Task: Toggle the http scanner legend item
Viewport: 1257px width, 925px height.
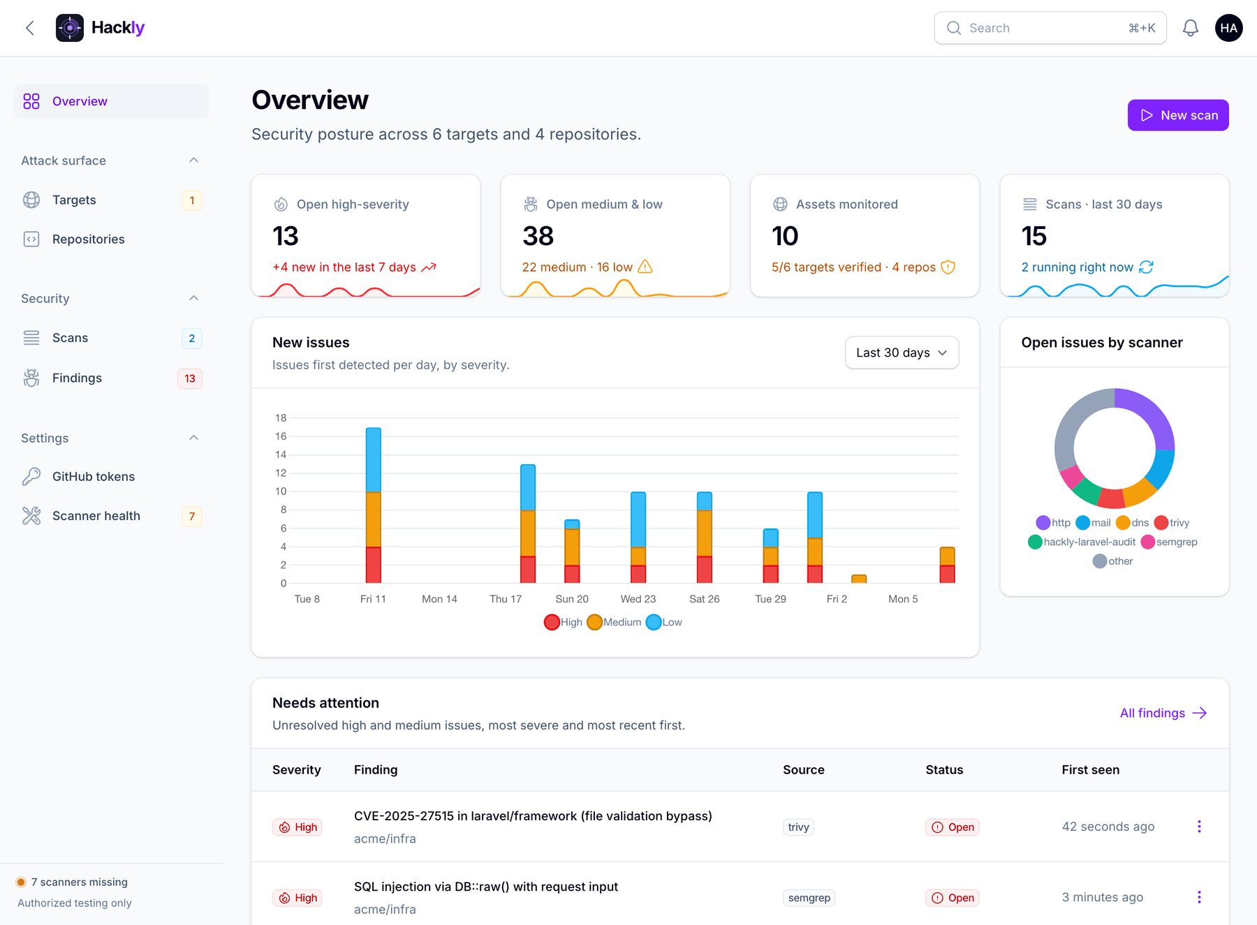Action: (x=1053, y=523)
